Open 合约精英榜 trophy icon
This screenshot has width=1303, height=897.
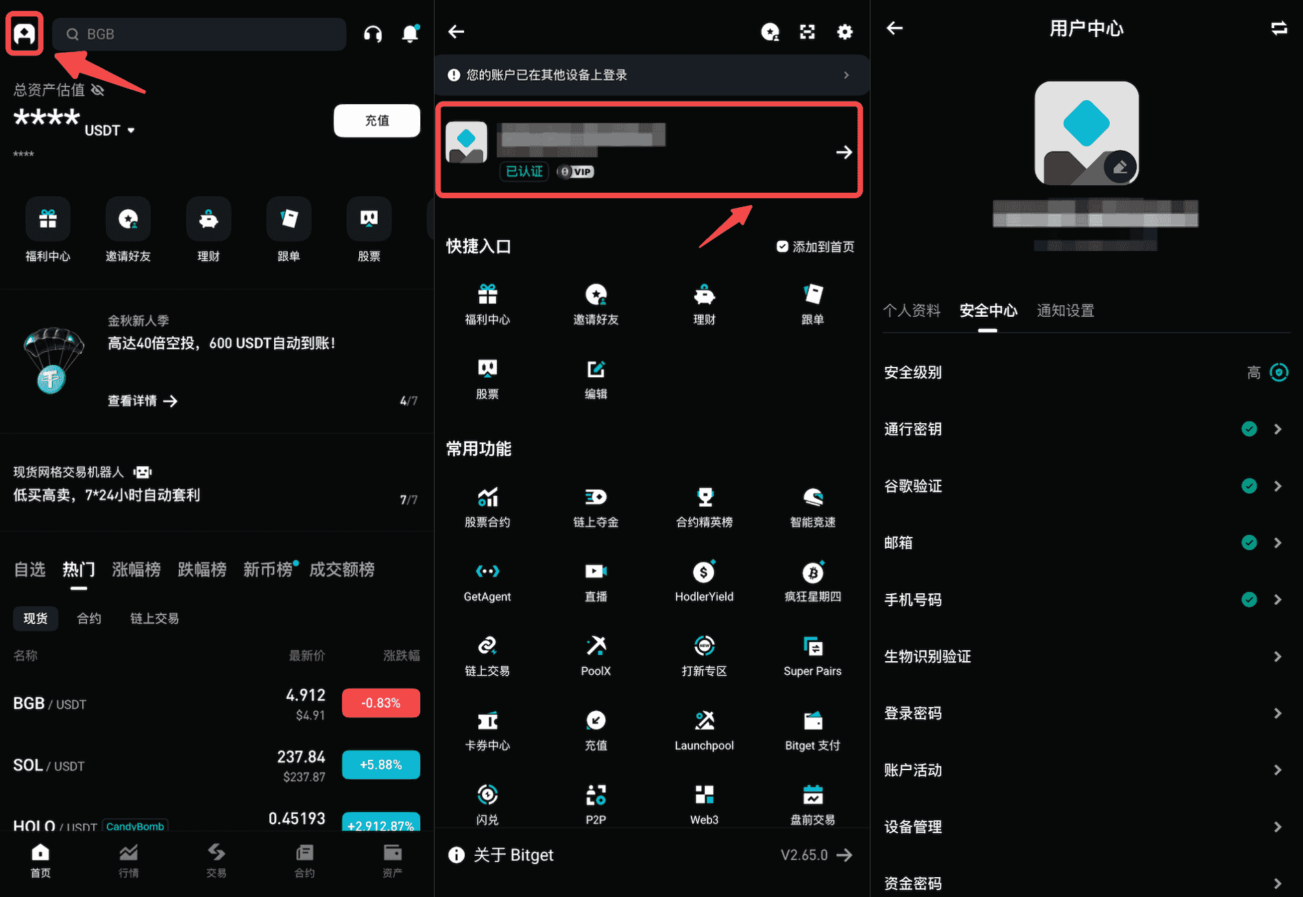tap(705, 497)
